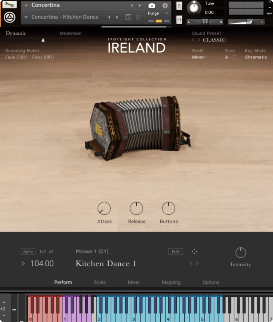The width and height of the screenshot is (273, 322).
Task: Click the Dynamic slider handle
Action: click(x=43, y=40)
